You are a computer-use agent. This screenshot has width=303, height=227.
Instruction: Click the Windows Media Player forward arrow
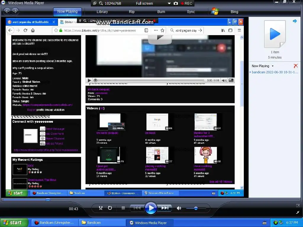click(15, 11)
